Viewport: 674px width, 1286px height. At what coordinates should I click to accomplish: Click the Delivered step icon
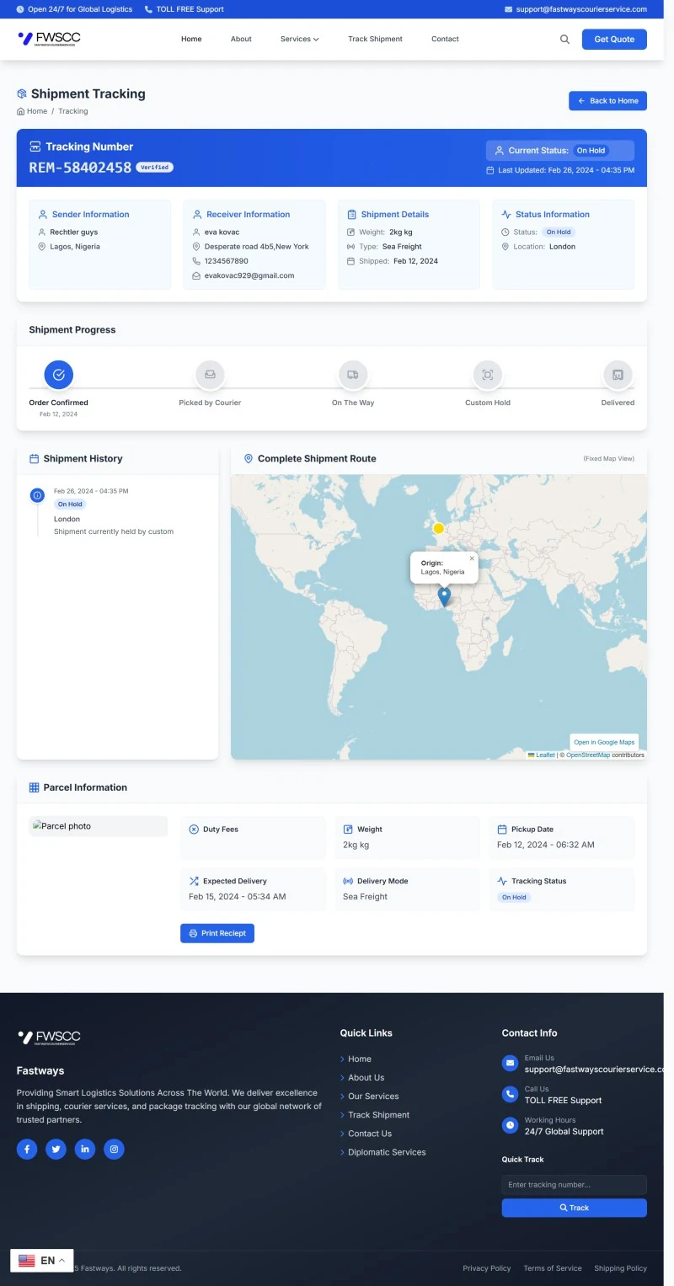point(618,375)
